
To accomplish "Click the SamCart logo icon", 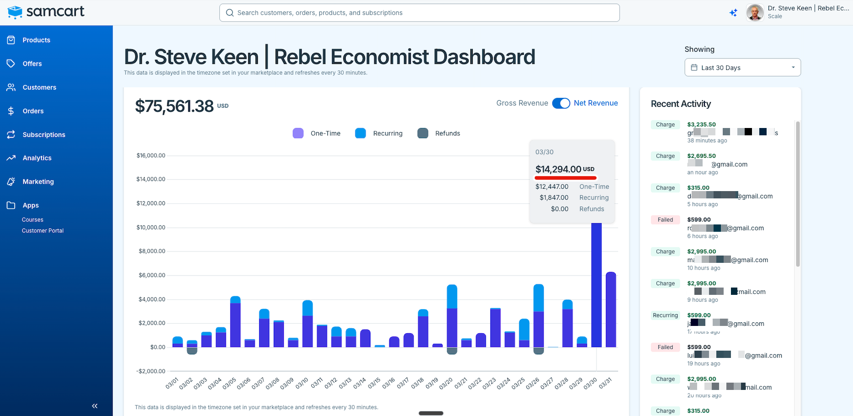I will coord(15,12).
